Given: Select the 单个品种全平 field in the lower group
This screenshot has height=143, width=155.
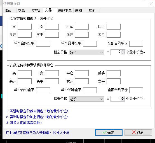Looking at the screenshot, I should (x=90, y=90).
